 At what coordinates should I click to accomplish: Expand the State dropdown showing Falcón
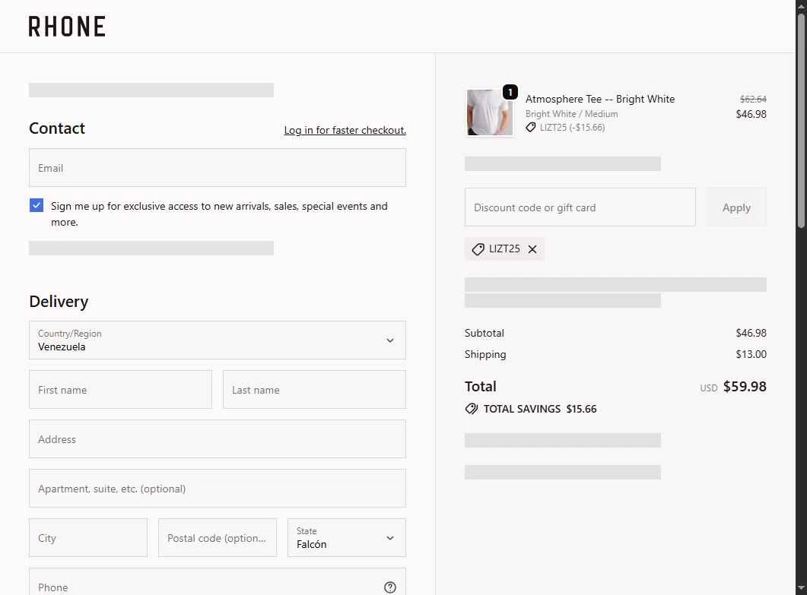tap(347, 538)
